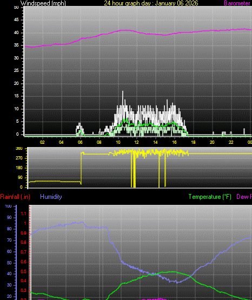252x300 pixels.
Task: Click the Temperature (°F) legend label
Action: (x=210, y=197)
